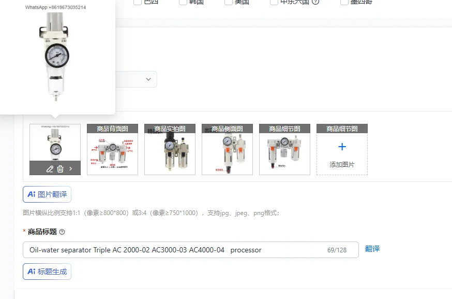Viewport: 452px width, 299px height.
Task: Click the AI 图片翻译 button
Action: click(47, 194)
